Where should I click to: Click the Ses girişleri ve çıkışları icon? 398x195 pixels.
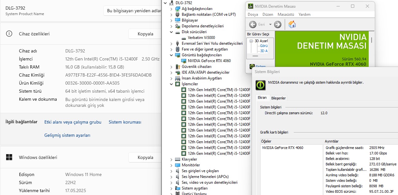pyautogui.click(x=178, y=171)
